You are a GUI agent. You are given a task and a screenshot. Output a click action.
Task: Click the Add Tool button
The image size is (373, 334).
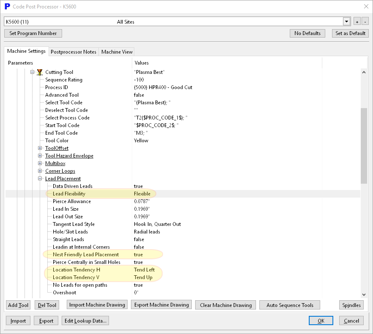pos(18,305)
